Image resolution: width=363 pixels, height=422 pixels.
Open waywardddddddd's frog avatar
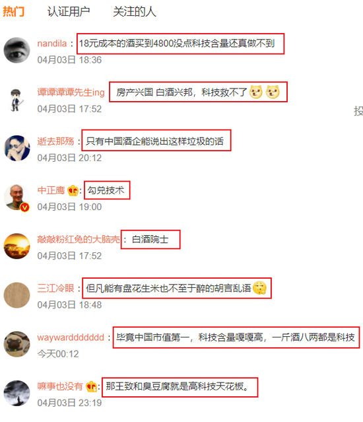point(16,344)
